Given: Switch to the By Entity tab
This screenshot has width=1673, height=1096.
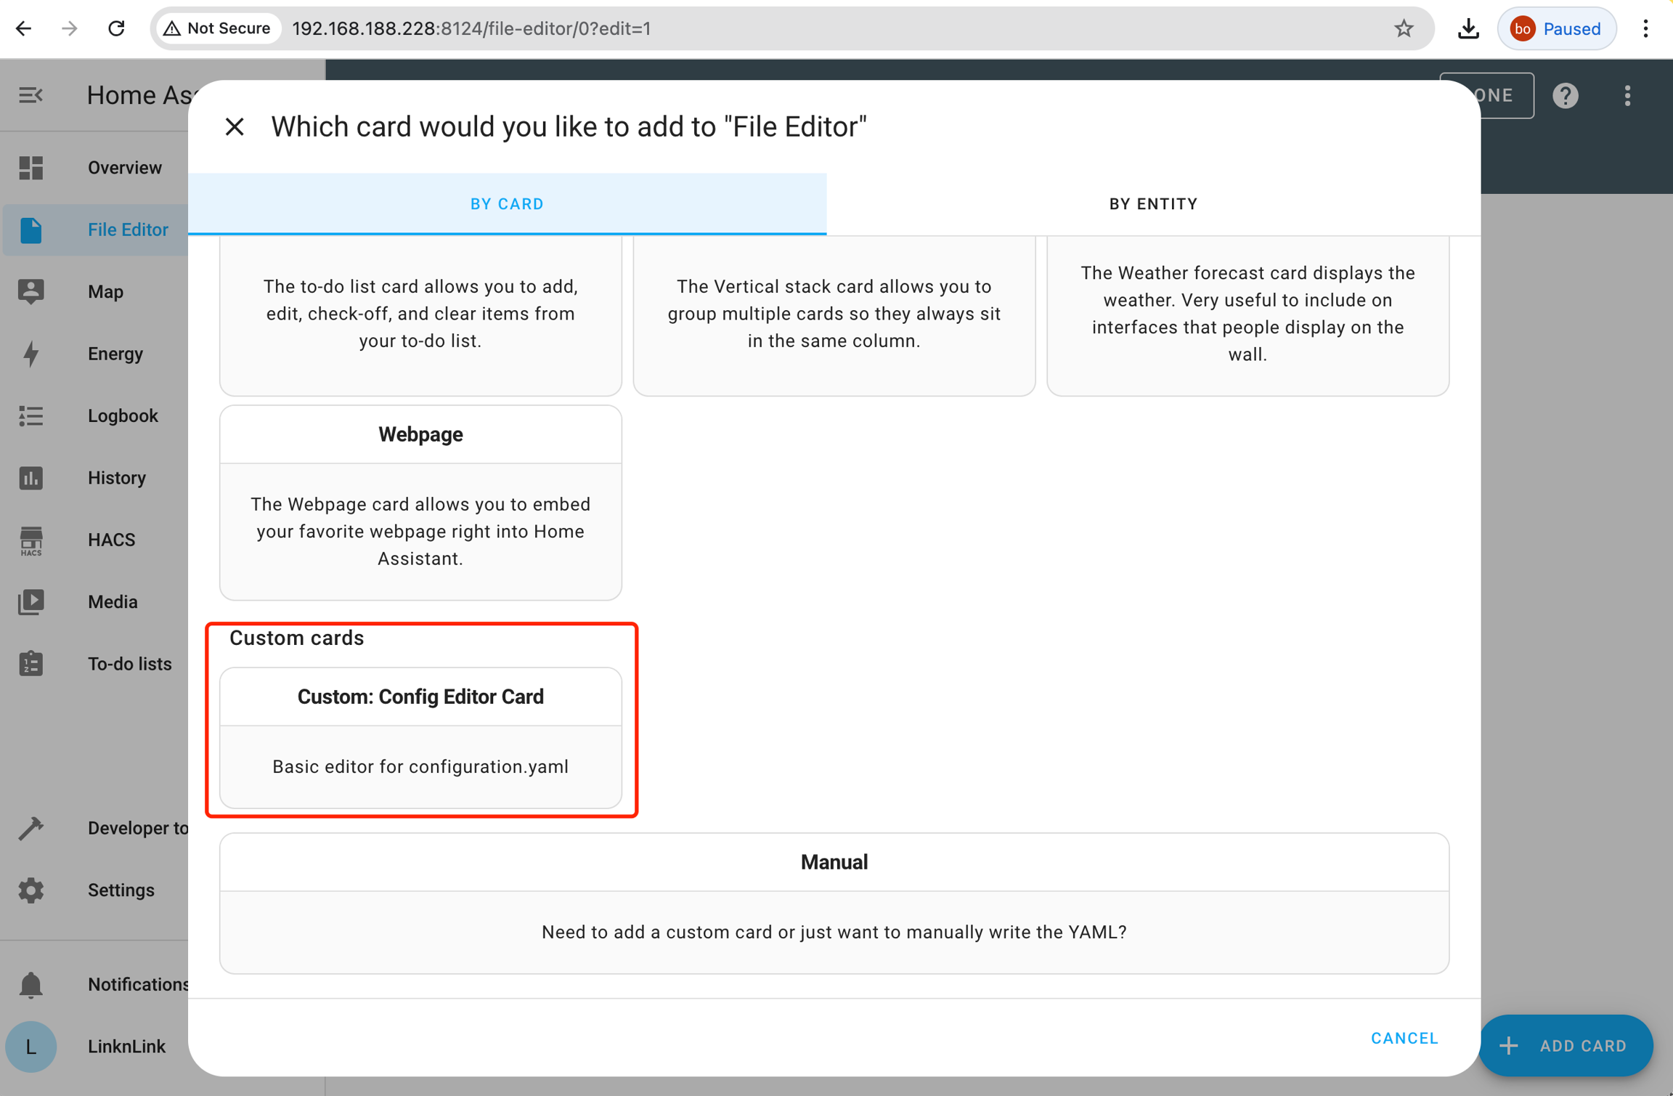Looking at the screenshot, I should 1152,204.
